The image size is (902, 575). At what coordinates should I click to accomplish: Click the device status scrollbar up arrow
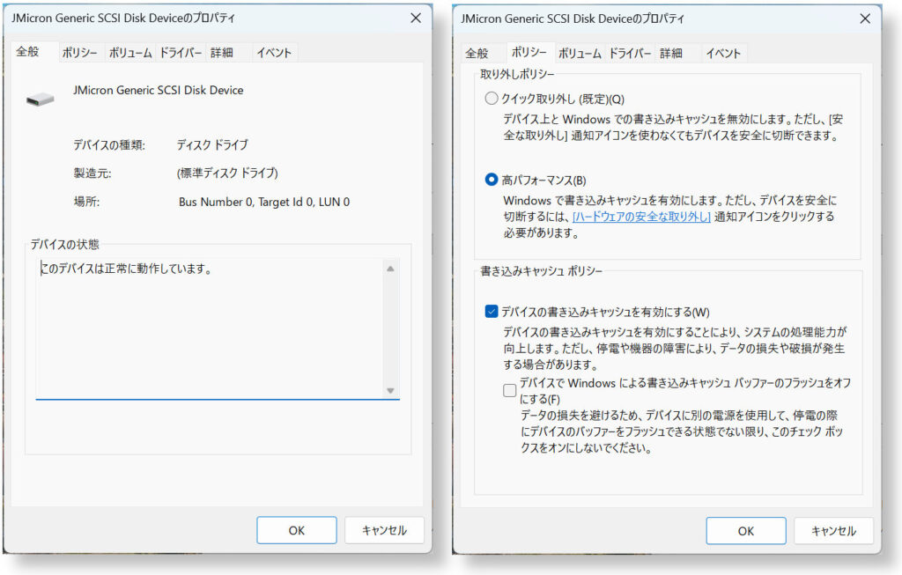pos(391,269)
